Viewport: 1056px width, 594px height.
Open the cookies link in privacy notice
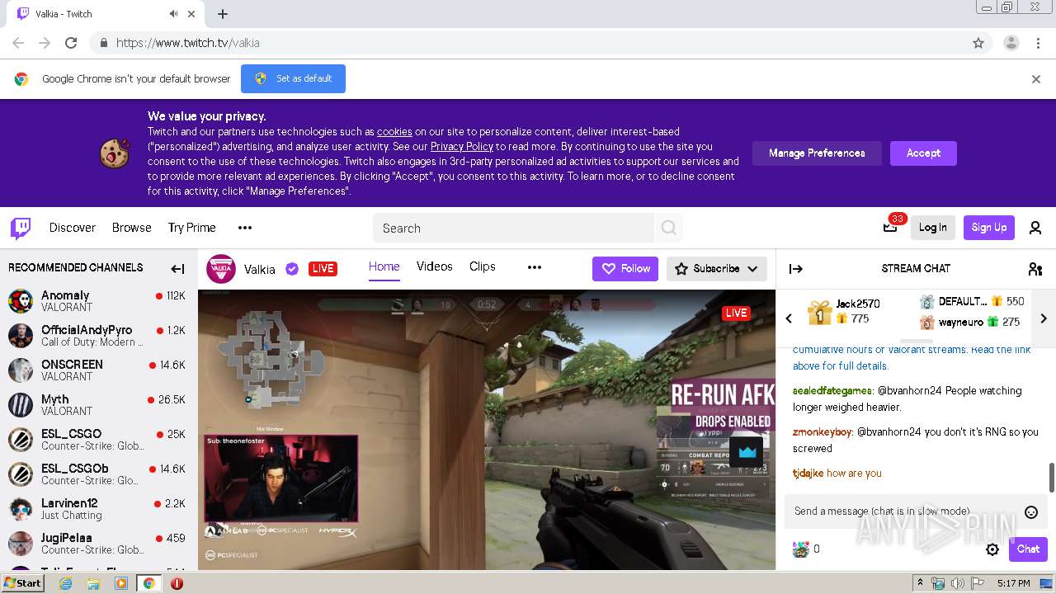tap(394, 132)
